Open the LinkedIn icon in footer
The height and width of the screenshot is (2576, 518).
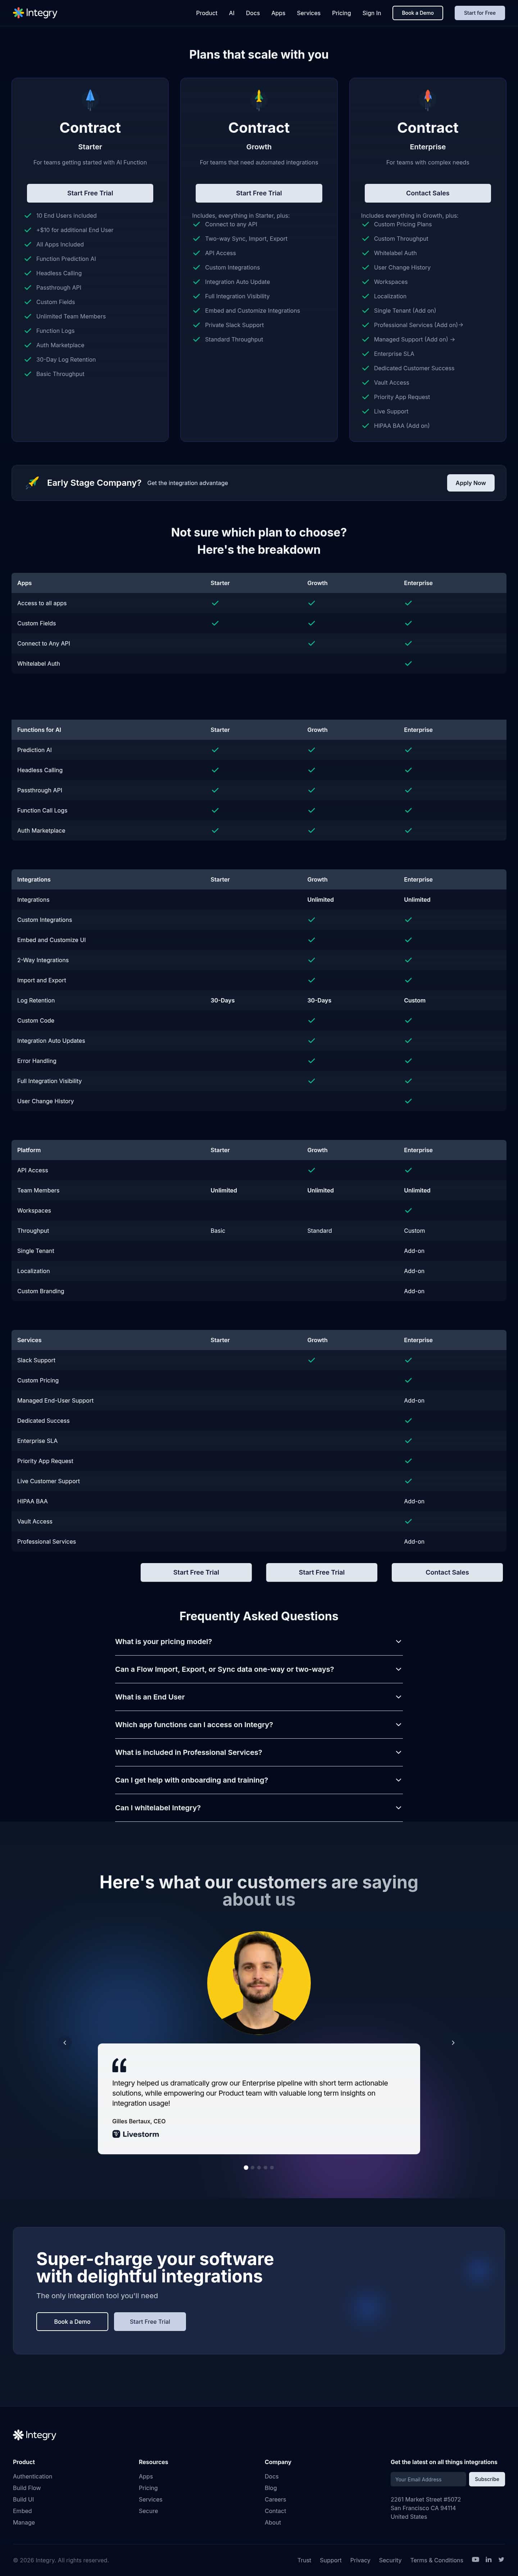489,2559
